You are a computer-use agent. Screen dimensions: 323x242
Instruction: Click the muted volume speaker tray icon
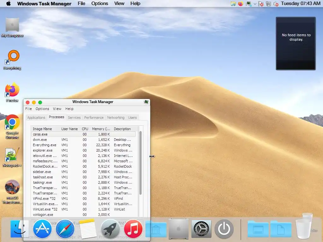(x=276, y=4)
